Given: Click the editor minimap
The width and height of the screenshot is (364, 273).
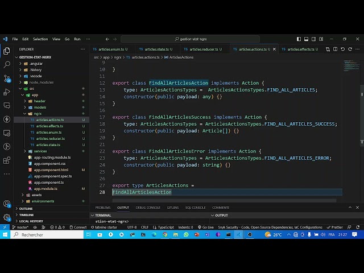Looking at the screenshot, I should (x=351, y=65).
